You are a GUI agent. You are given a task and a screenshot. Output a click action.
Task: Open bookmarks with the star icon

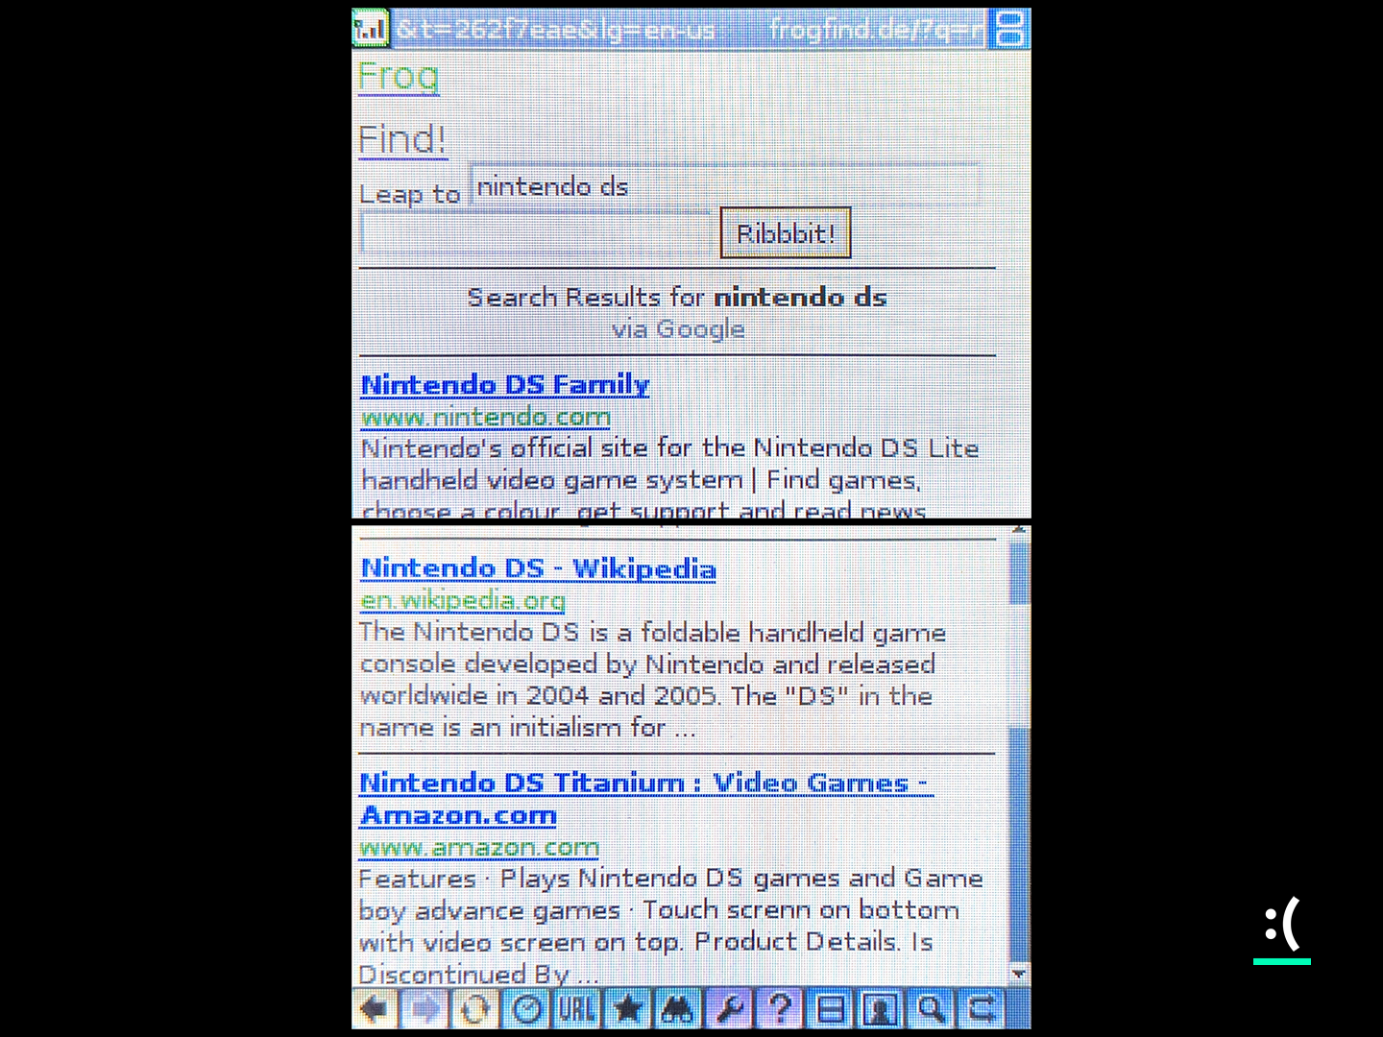(628, 1009)
